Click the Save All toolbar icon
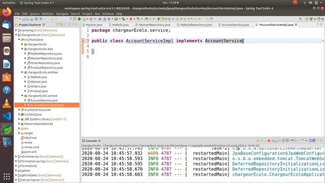325x183 pixels. [27, 19]
